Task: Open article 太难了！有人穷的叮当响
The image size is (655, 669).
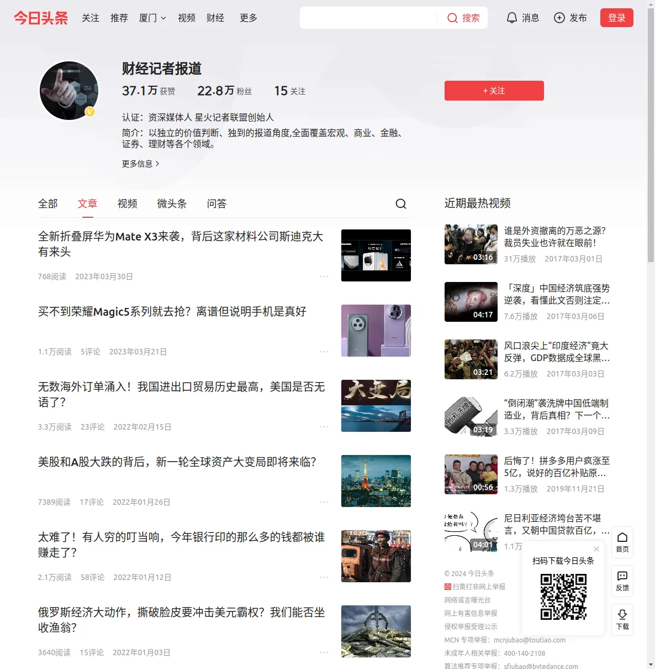Action: pos(182,545)
